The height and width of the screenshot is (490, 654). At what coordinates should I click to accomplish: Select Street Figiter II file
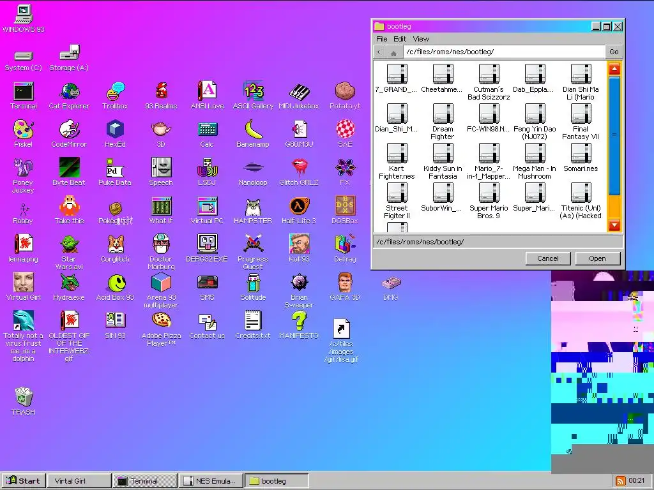[x=397, y=201]
